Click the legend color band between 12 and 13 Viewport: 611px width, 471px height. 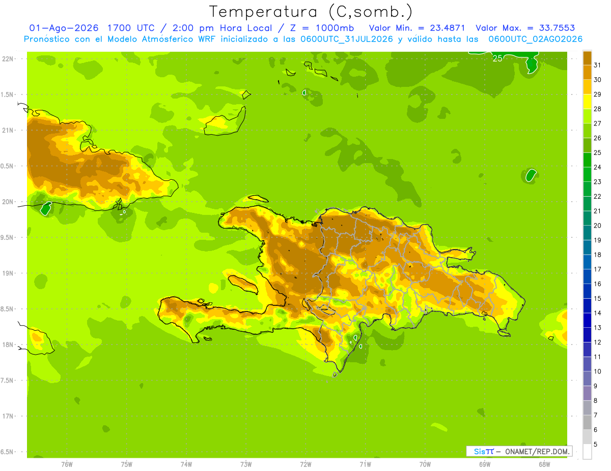pyautogui.click(x=587, y=335)
